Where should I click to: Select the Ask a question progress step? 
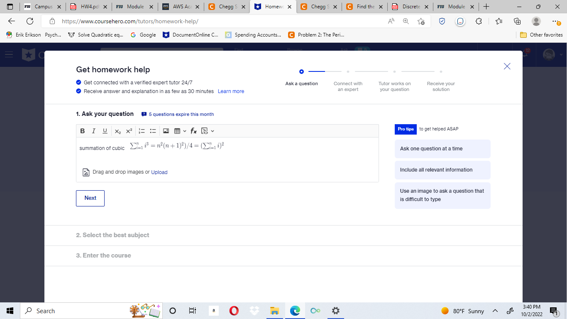[x=302, y=71]
